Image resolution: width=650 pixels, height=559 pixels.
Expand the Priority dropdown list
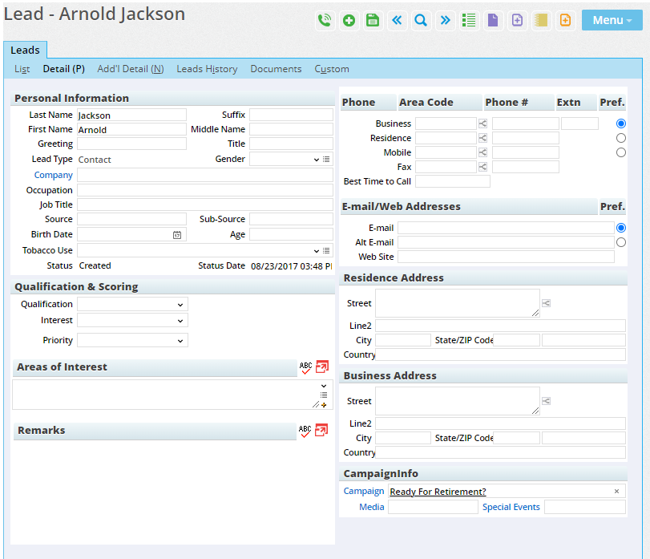pyautogui.click(x=132, y=341)
